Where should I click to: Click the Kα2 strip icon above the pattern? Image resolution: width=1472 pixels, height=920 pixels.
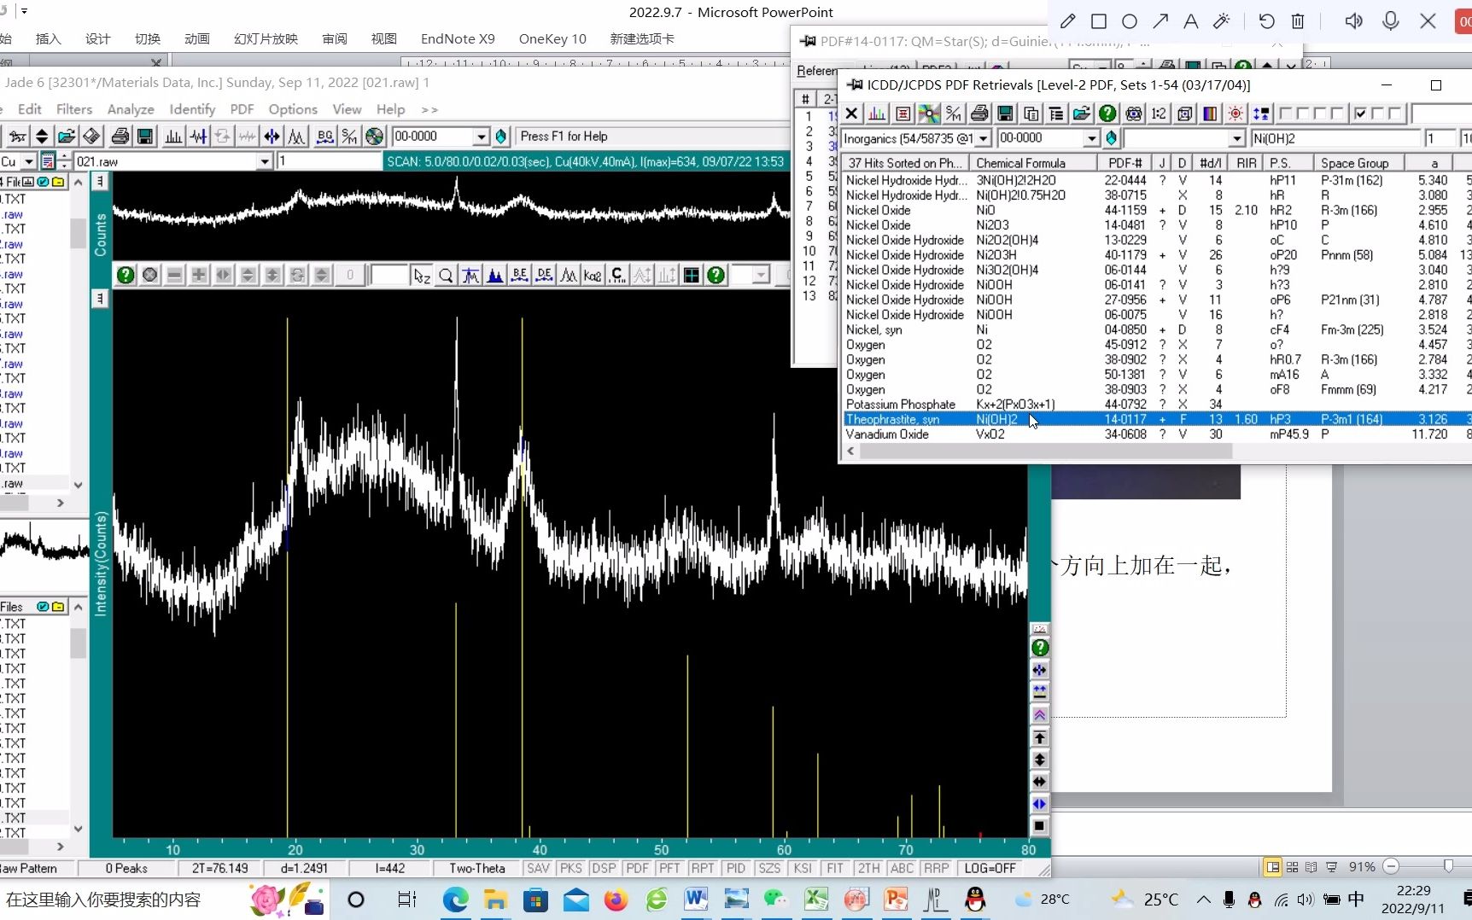593,275
